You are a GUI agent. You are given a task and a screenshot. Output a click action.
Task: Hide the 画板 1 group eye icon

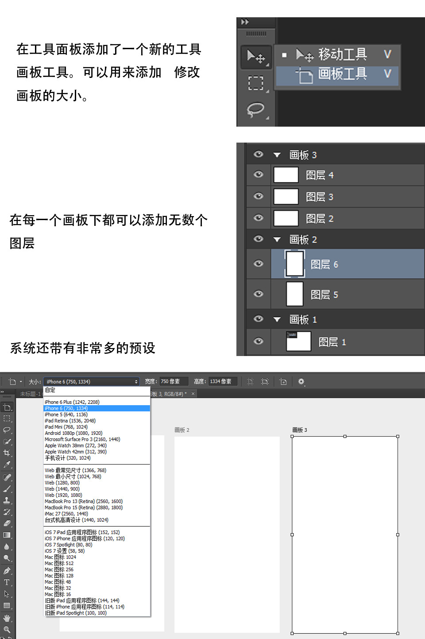click(259, 319)
